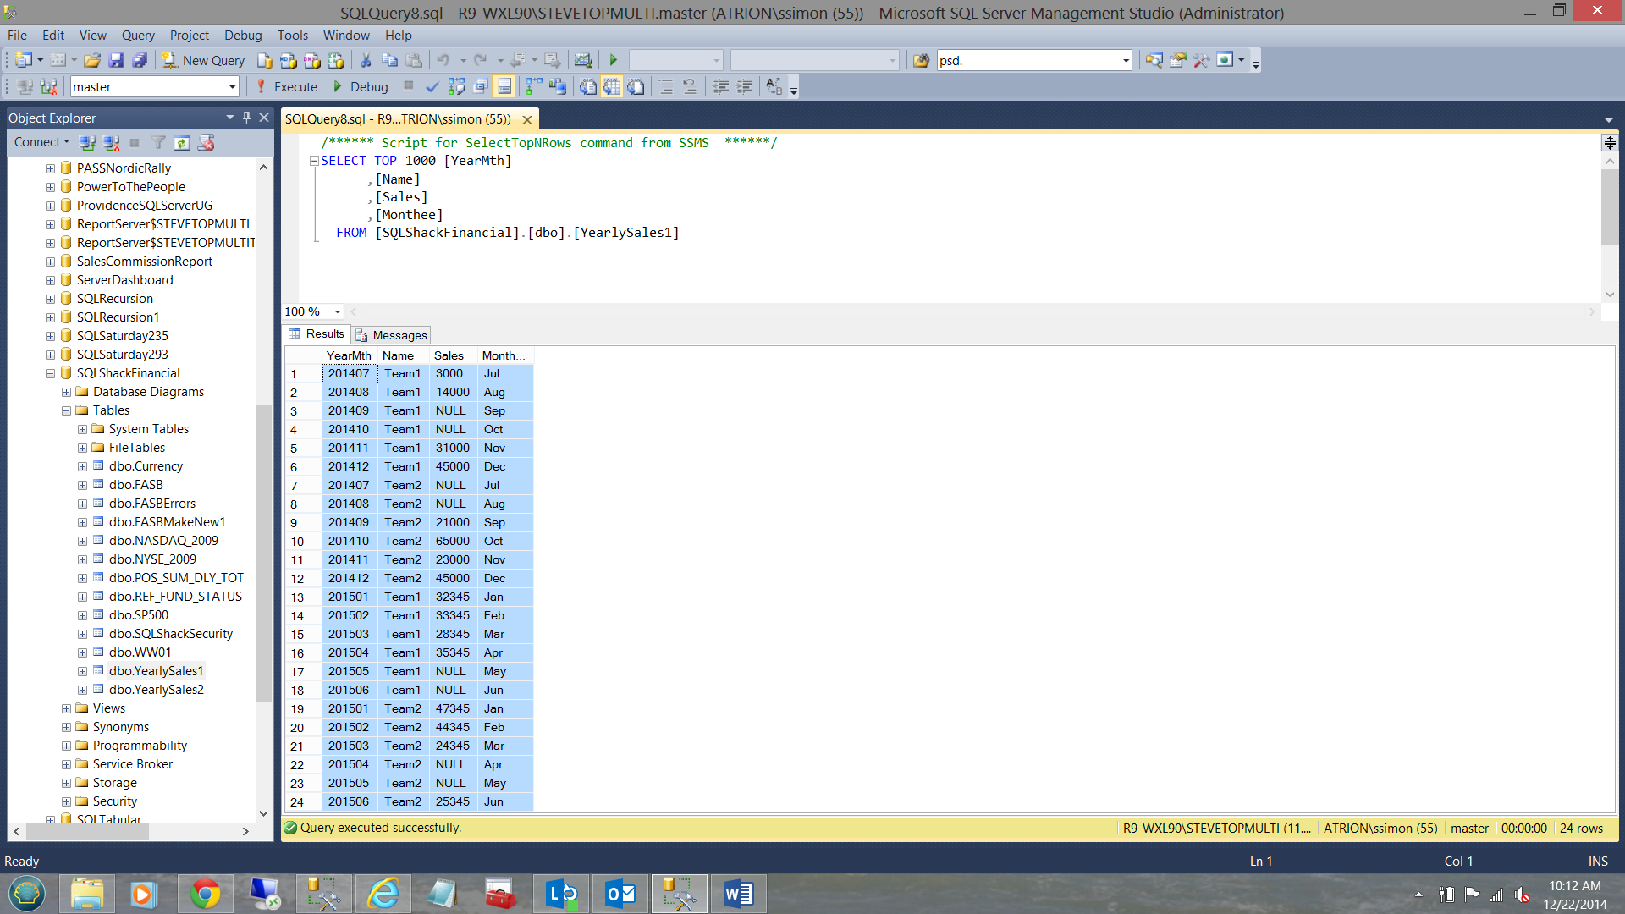Click the Open File folder icon
Viewport: 1625px width, 914px height.
coord(92,60)
